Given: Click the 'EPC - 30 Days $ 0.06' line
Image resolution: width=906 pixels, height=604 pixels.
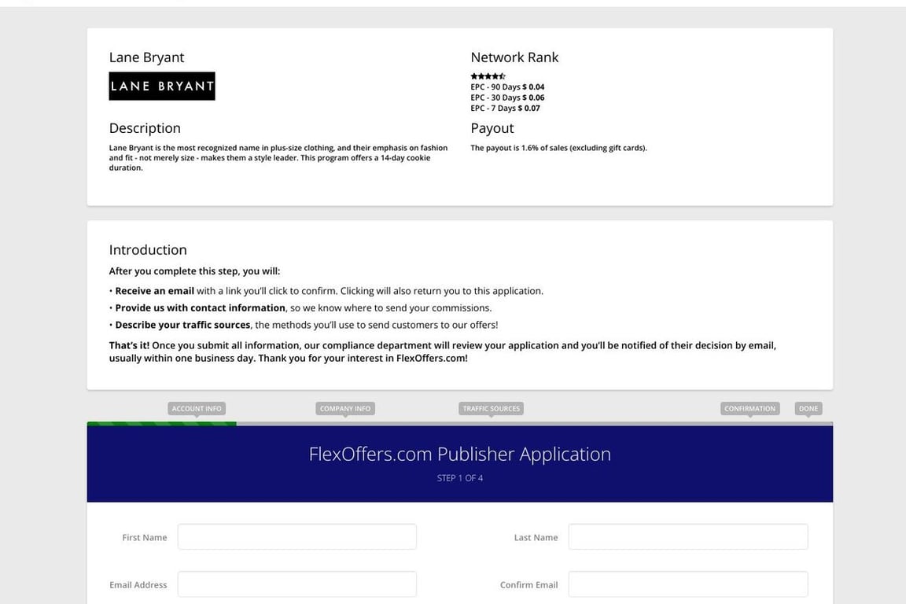Looking at the screenshot, I should click(507, 98).
